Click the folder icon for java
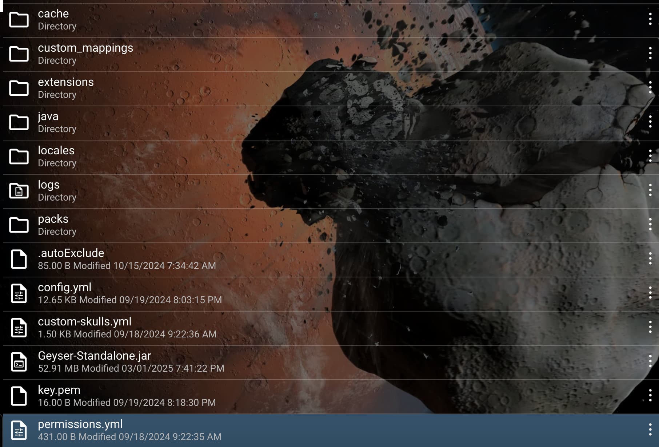The width and height of the screenshot is (659, 447). (19, 122)
